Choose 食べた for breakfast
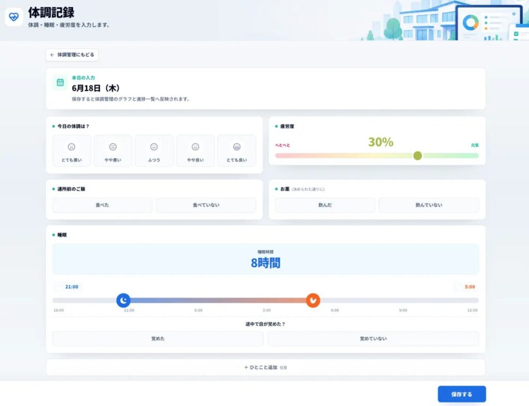 [x=102, y=205]
